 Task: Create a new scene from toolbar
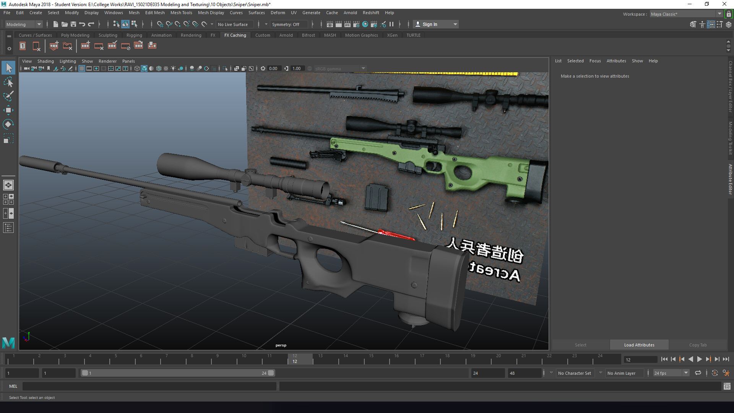56,24
